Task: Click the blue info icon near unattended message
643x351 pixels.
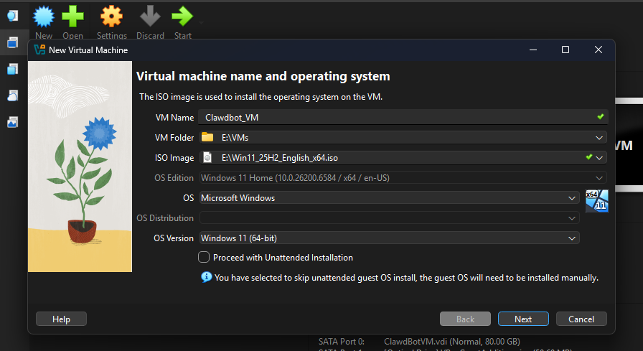Action: click(206, 277)
